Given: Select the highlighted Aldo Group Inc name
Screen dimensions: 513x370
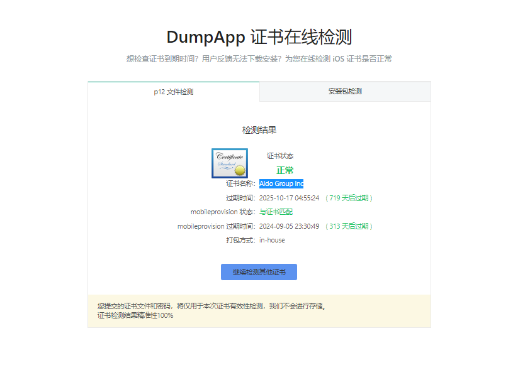Looking at the screenshot, I should coord(281,183).
